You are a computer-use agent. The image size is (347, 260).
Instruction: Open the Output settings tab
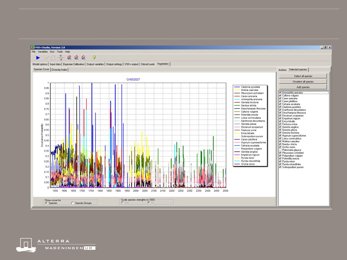(x=114, y=64)
